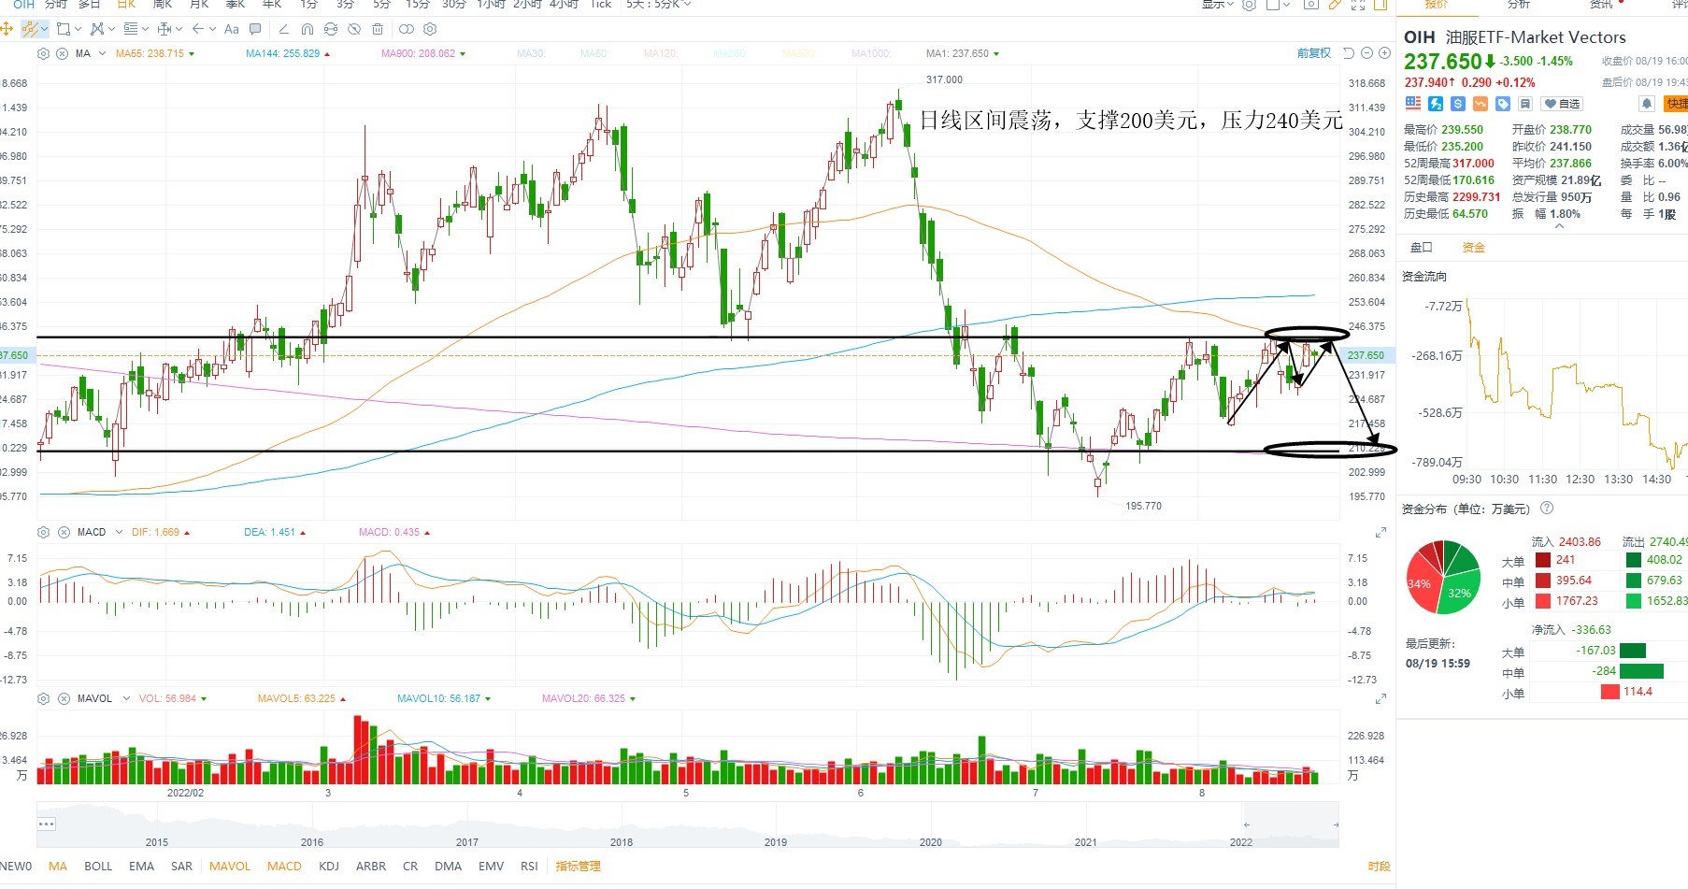Select the magnet snap tool
The height and width of the screenshot is (889, 1688).
307,29
